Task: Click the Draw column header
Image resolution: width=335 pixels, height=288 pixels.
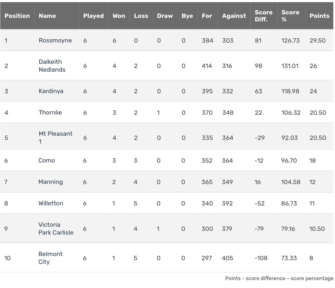Action: [165, 16]
